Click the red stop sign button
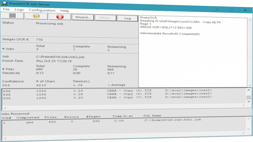Screen dimensions: 253x142 60,17
